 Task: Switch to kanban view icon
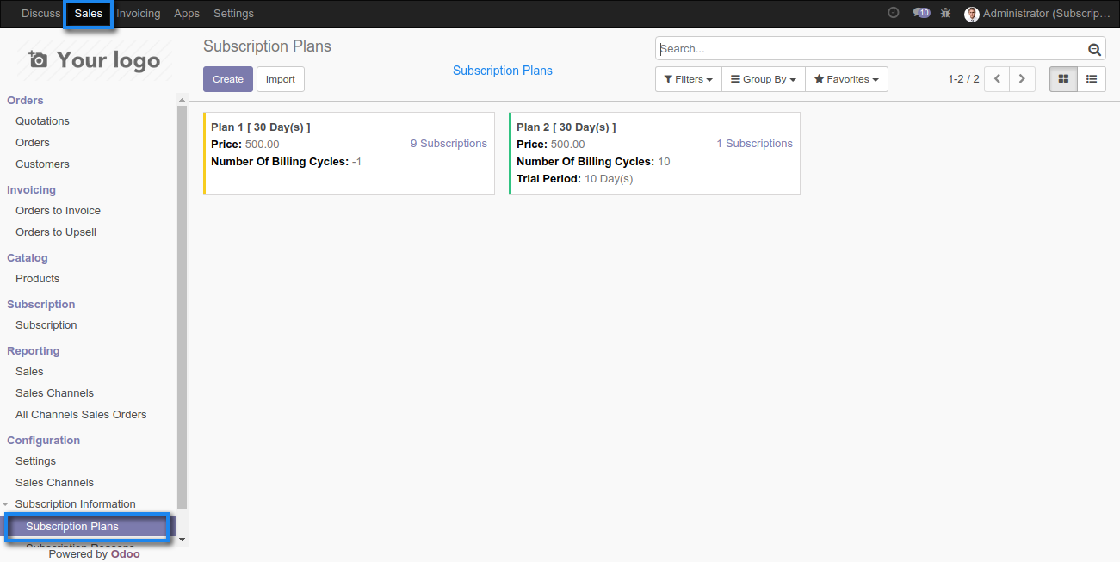(x=1063, y=79)
